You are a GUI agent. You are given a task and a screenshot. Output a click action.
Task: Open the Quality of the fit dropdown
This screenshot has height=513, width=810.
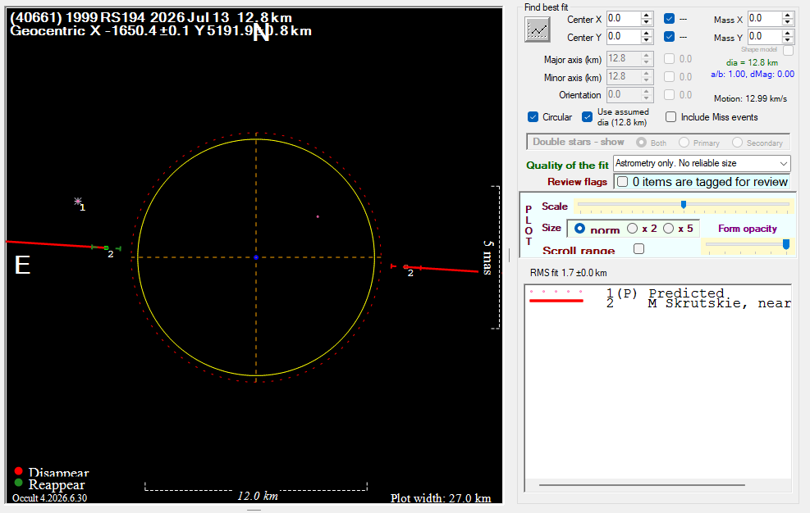702,164
